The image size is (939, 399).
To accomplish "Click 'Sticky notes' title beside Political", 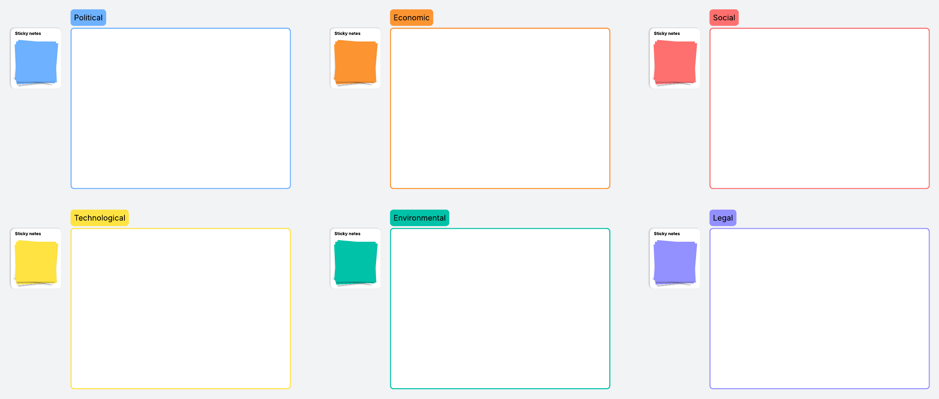I will pos(28,34).
